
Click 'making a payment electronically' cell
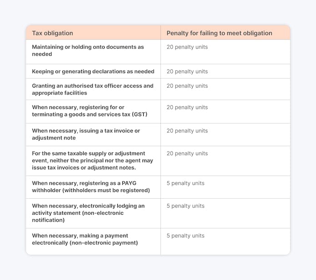point(85,239)
